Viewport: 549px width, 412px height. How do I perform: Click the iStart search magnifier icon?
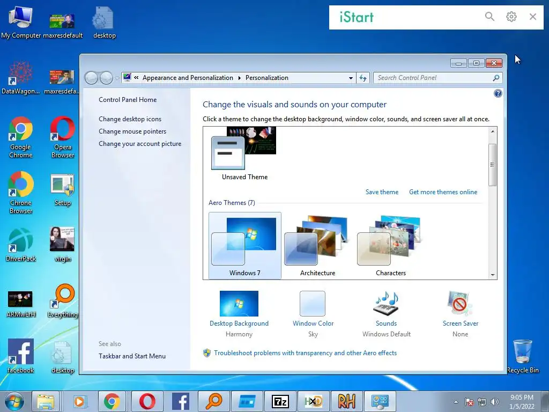pyautogui.click(x=489, y=17)
